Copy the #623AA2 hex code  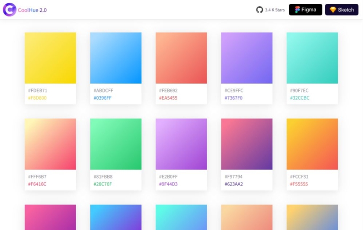coord(233,184)
